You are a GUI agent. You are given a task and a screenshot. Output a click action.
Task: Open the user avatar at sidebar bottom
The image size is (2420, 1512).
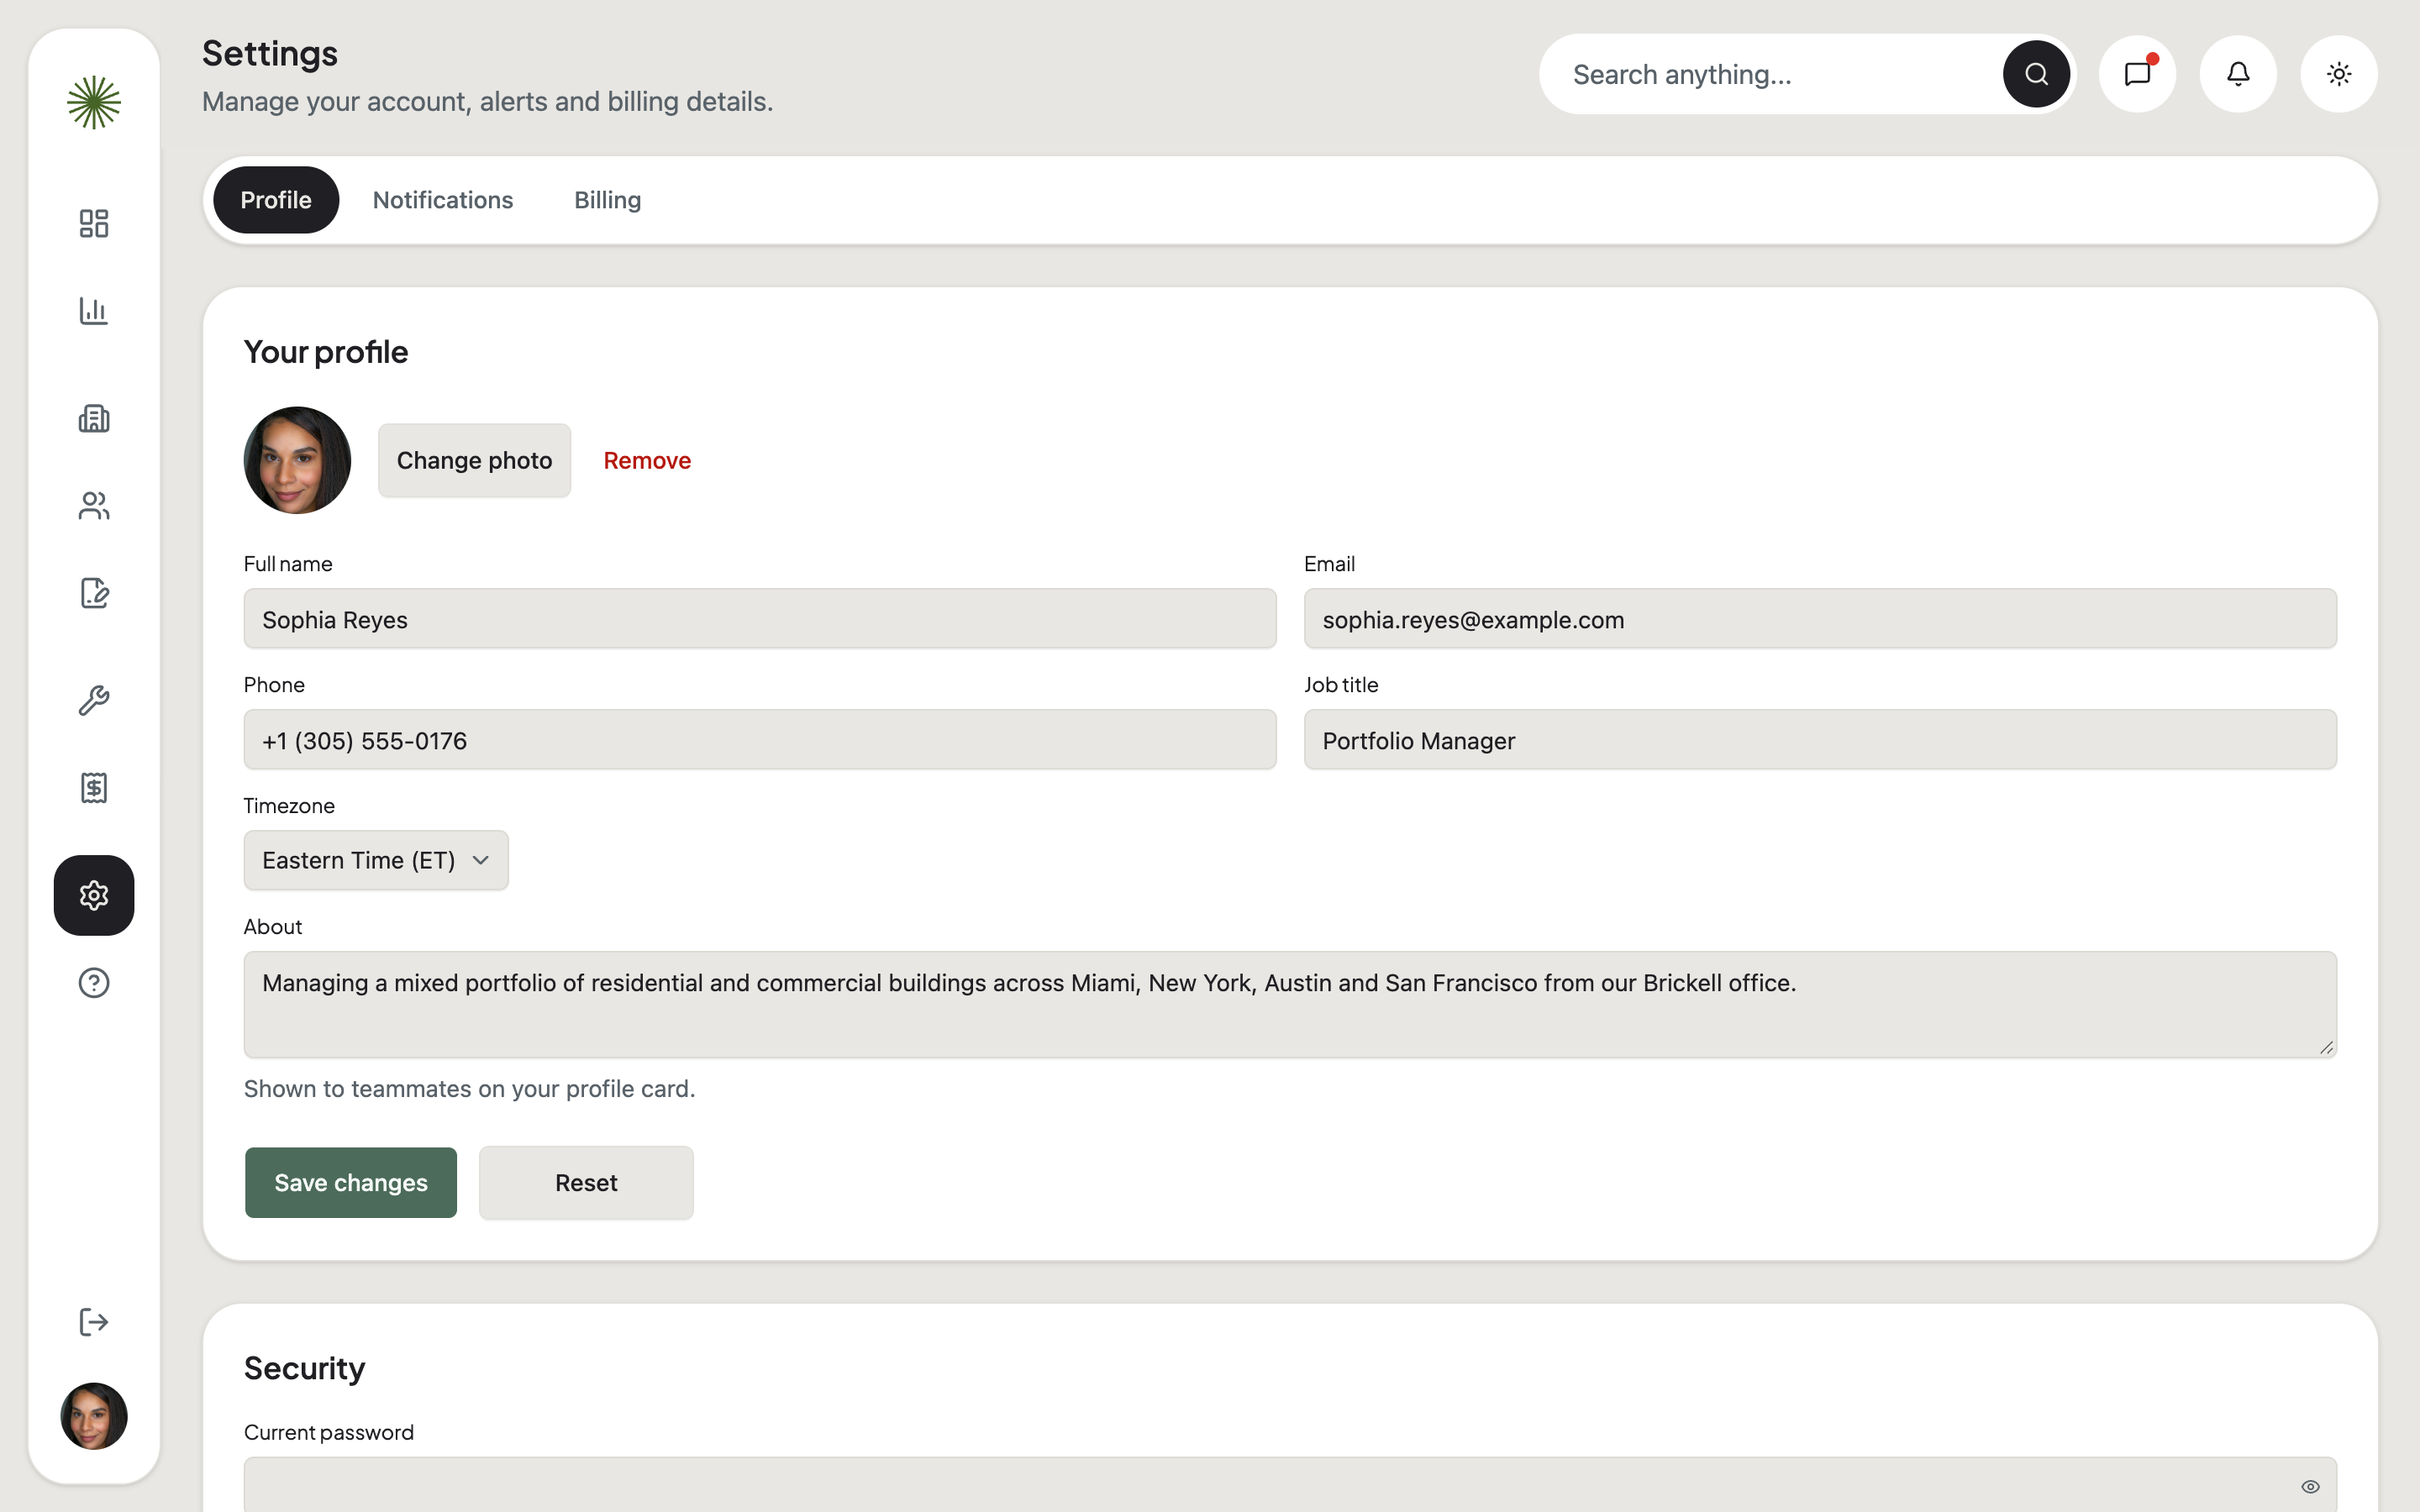94,1416
